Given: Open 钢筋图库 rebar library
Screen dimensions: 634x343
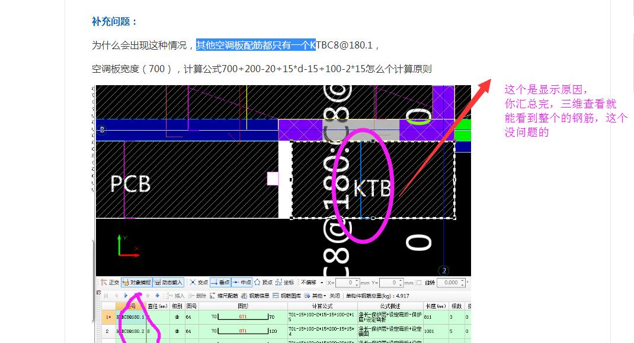Looking at the screenshot, I should pyautogui.click(x=287, y=296).
